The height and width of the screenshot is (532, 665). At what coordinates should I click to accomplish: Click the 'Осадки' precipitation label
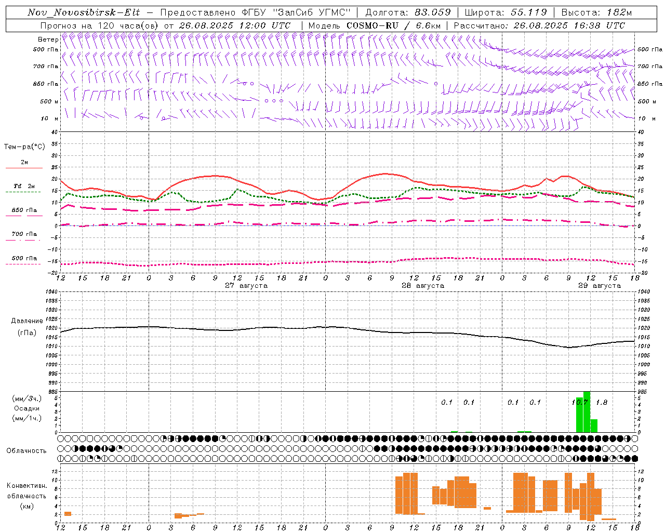[x=27, y=408]
